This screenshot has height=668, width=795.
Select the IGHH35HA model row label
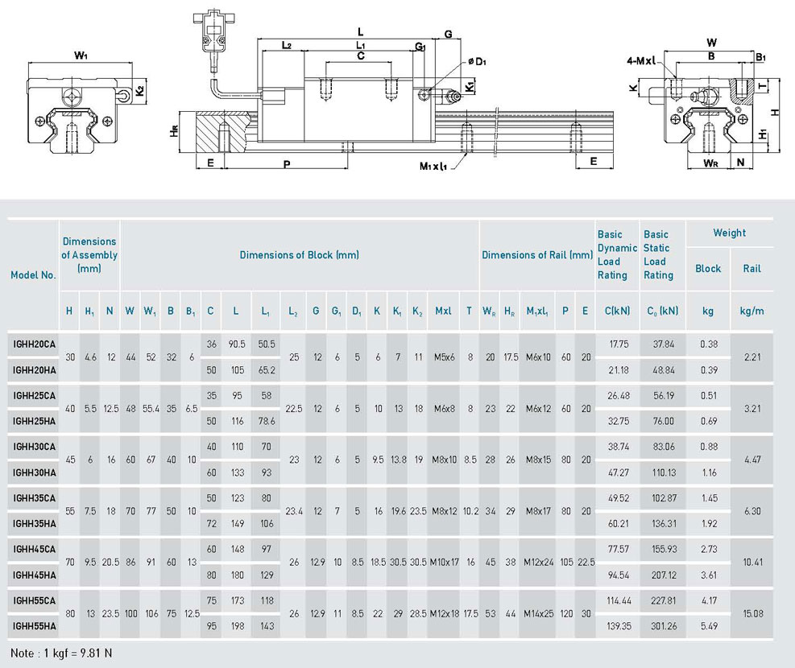pos(35,524)
